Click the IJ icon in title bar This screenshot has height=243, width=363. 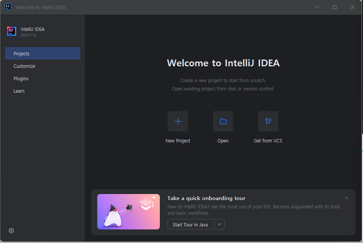coord(8,7)
